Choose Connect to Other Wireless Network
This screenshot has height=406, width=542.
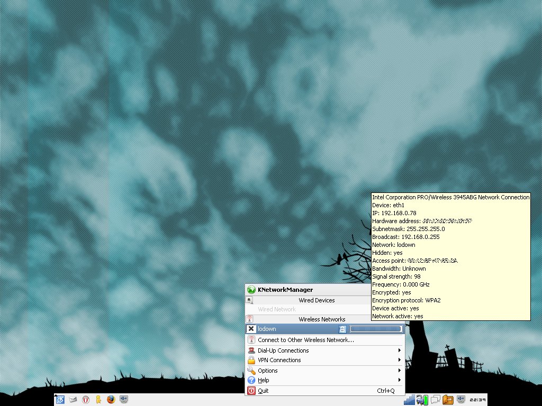pyautogui.click(x=324, y=340)
